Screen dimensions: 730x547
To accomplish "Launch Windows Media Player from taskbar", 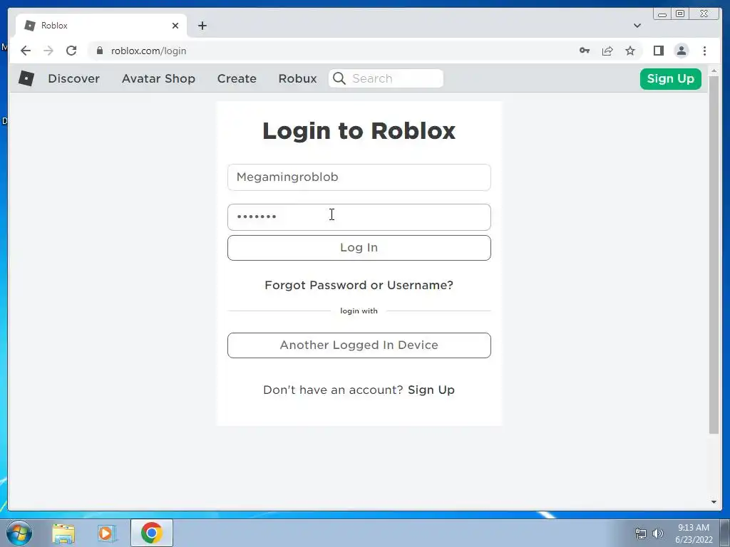I will (107, 533).
